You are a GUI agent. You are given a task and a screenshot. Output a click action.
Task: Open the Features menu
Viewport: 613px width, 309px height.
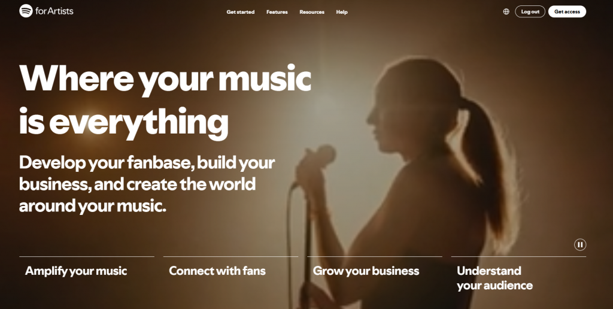click(277, 12)
